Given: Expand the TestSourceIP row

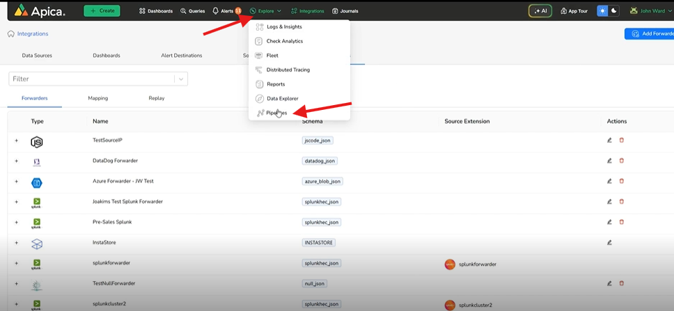Looking at the screenshot, I should [x=15, y=141].
